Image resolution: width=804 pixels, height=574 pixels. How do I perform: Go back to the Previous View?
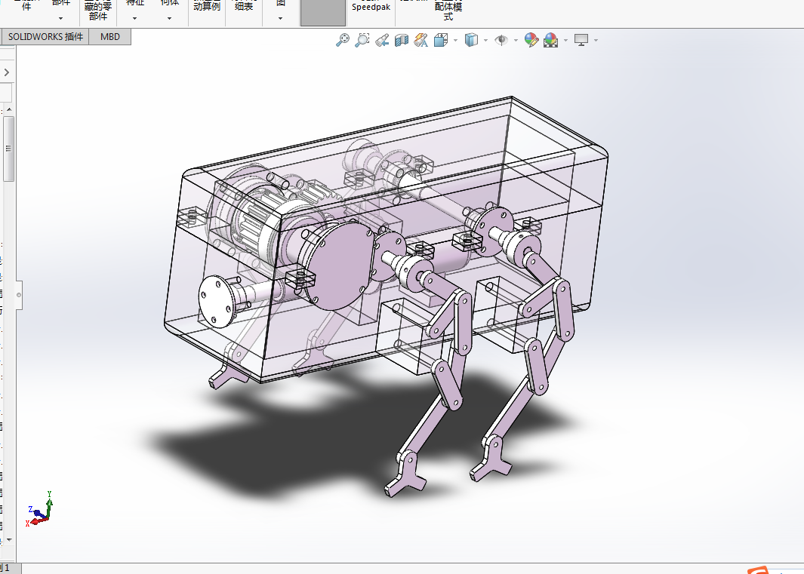(x=381, y=40)
